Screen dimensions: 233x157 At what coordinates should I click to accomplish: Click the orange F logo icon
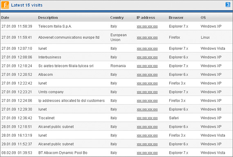tap(5, 5)
